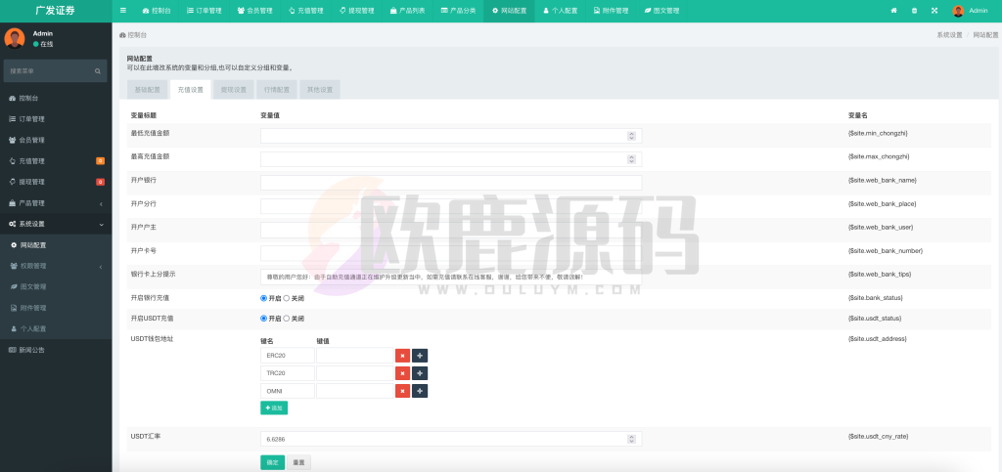
Task: Open 会员管理 in the top navigation bar
Action: 254,11
